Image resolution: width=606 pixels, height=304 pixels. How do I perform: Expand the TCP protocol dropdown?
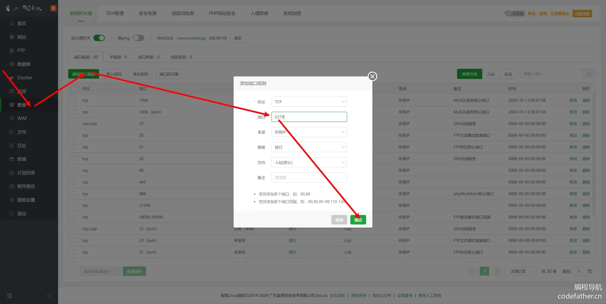pyautogui.click(x=309, y=102)
